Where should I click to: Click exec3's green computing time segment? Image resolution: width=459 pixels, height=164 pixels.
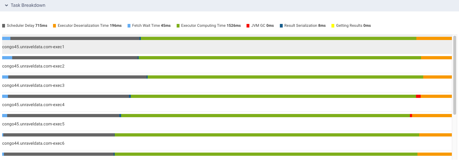pyautogui.click(x=285, y=77)
